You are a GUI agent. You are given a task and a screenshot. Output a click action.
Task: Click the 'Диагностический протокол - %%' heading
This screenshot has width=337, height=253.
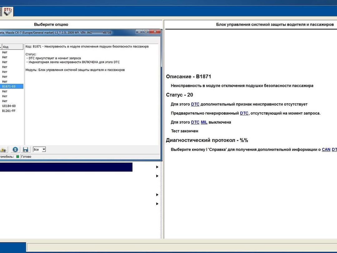click(207, 140)
